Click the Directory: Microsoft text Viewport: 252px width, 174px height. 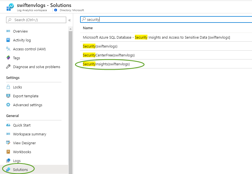click(x=72, y=10)
